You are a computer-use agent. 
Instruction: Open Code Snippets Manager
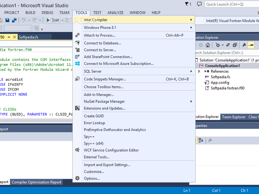pos(134,79)
